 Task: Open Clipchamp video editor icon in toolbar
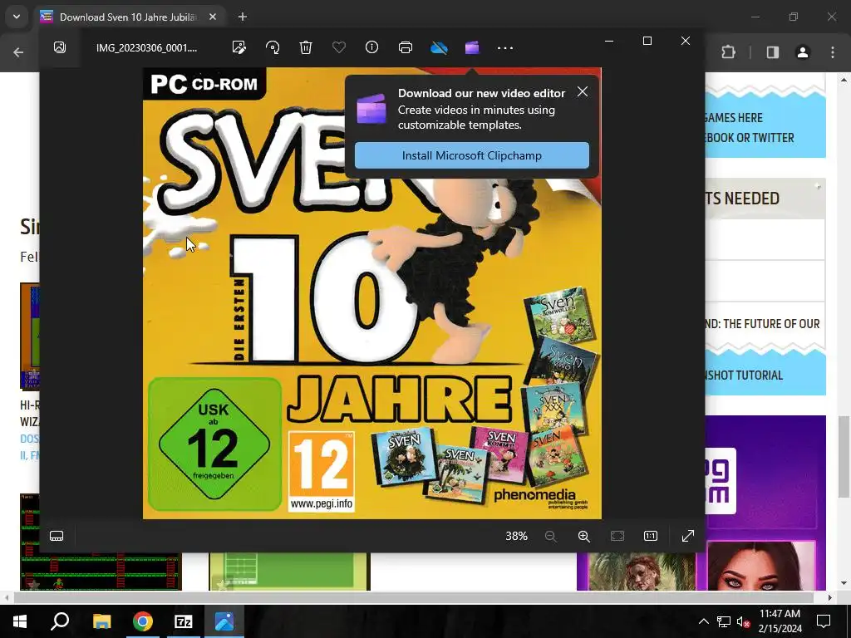(472, 47)
